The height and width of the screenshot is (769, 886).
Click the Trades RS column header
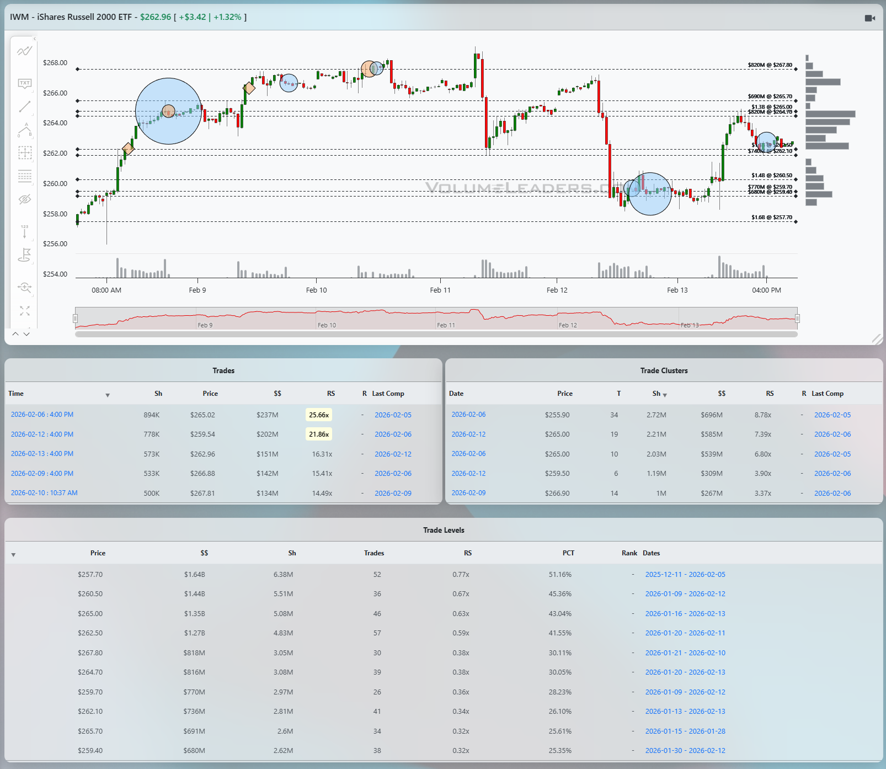(x=331, y=394)
